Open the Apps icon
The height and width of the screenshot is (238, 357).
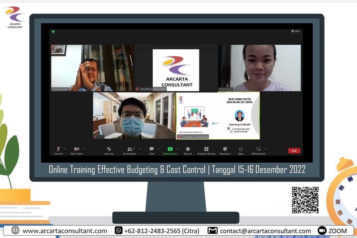click(241, 149)
